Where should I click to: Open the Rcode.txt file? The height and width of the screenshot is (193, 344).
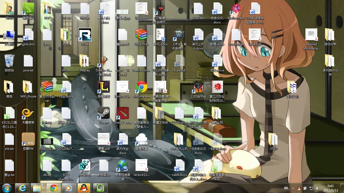click(x=236, y=35)
